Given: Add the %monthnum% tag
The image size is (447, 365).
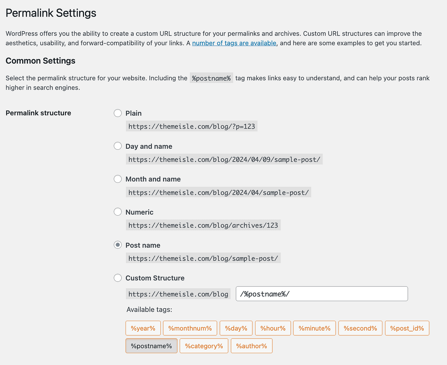Looking at the screenshot, I should click(x=190, y=328).
